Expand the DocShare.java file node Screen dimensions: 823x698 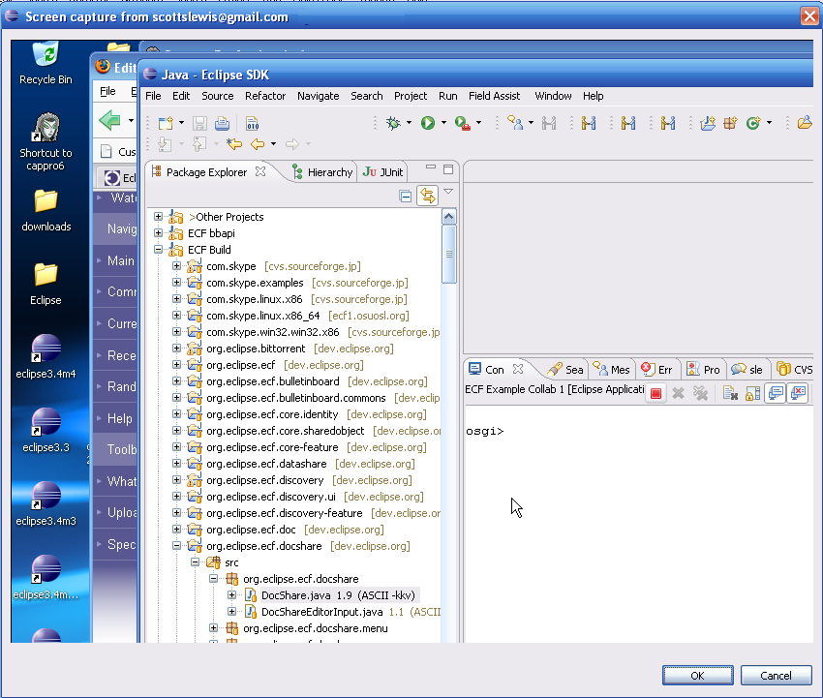pyautogui.click(x=231, y=594)
